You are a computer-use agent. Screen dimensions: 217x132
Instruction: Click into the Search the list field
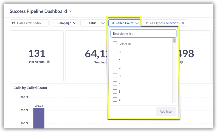143,34
